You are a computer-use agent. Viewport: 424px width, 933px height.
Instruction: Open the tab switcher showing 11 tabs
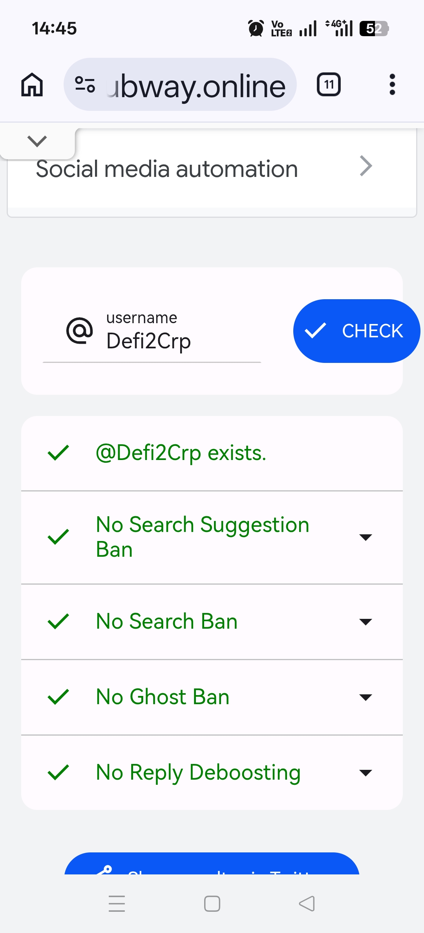(329, 85)
